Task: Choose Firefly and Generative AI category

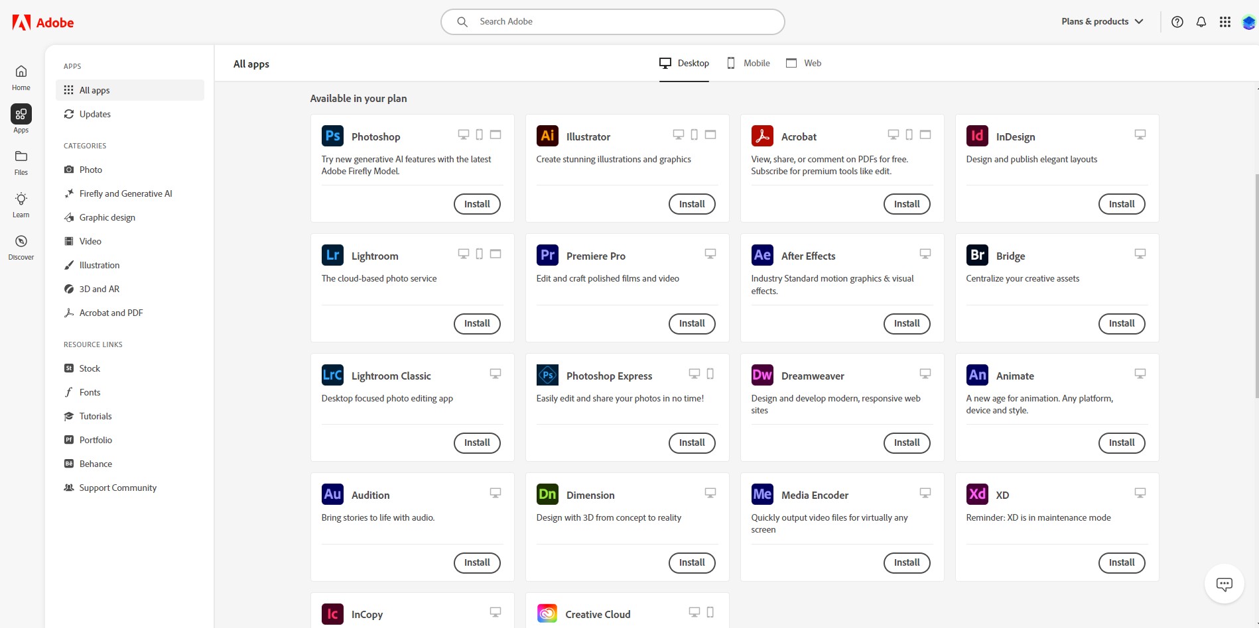Action: click(130, 193)
